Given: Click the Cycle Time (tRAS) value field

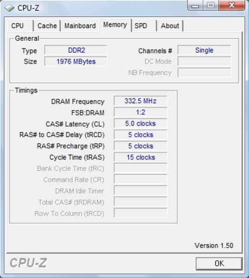Looking at the screenshot, I should click(x=140, y=158).
